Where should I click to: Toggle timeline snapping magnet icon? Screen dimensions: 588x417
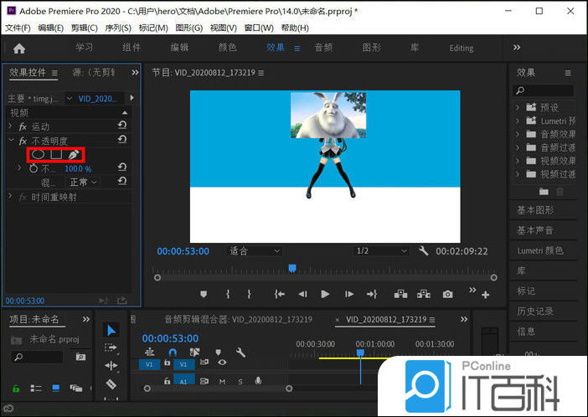(173, 353)
